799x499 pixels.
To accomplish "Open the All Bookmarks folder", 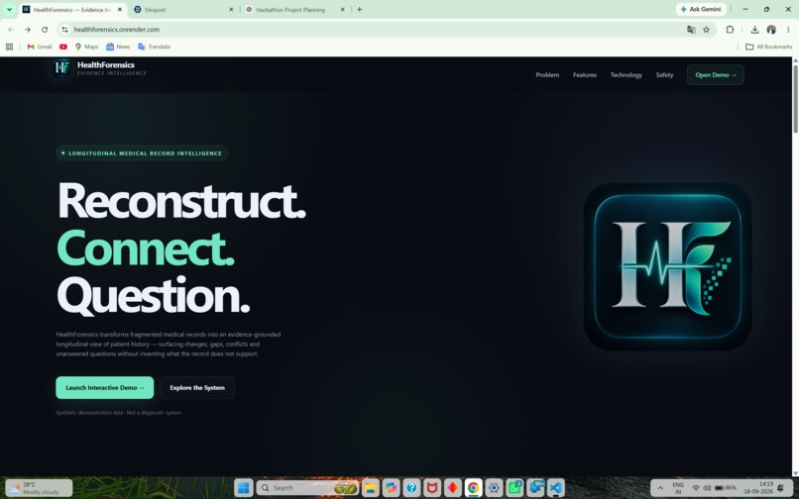I will tap(768, 47).
